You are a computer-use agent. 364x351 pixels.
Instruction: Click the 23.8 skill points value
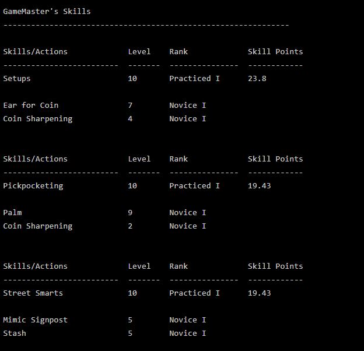(257, 79)
